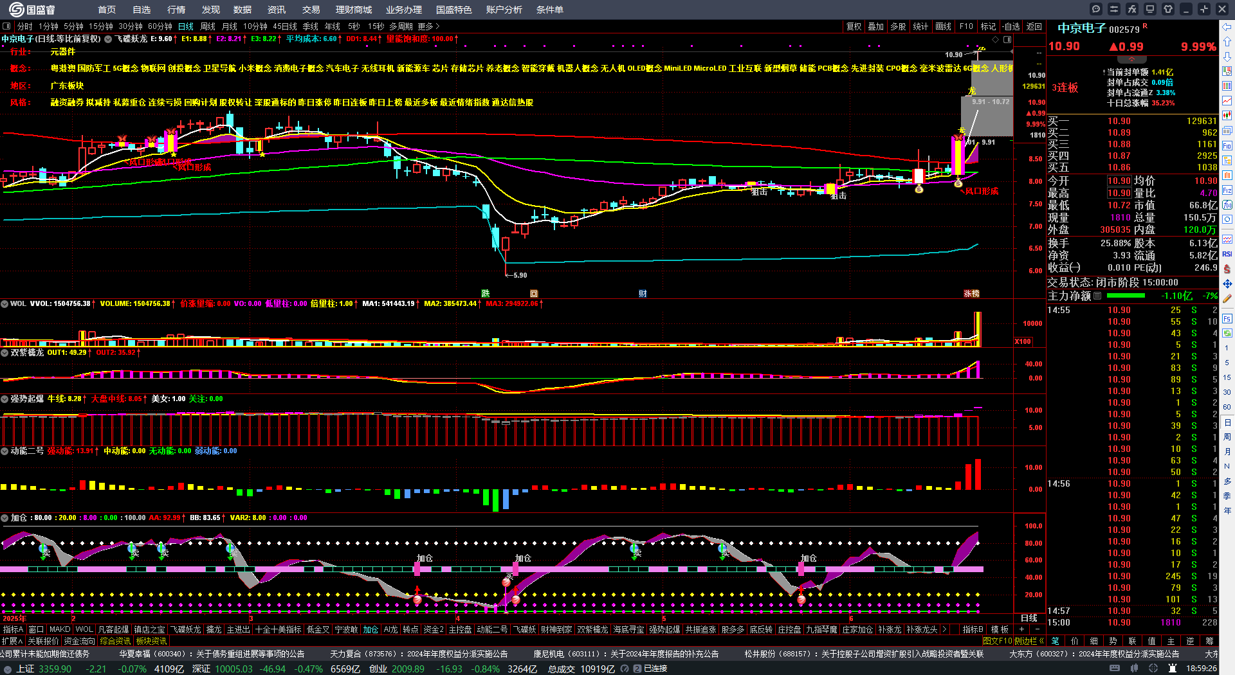The image size is (1235, 675).
Task: Click the down arrow icon in the right sidebar
Action: pyautogui.click(x=1227, y=57)
